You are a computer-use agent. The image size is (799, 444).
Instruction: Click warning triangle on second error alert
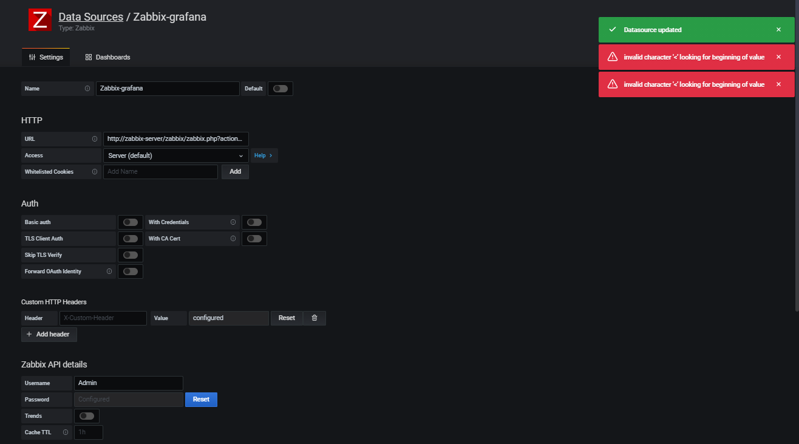(613, 84)
